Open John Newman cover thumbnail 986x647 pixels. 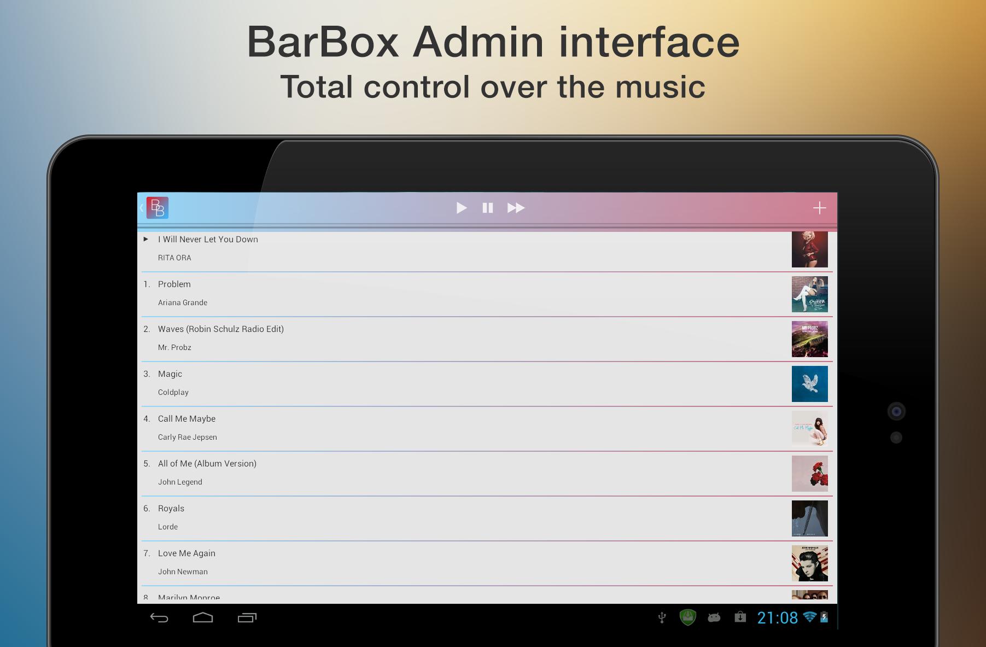810,563
